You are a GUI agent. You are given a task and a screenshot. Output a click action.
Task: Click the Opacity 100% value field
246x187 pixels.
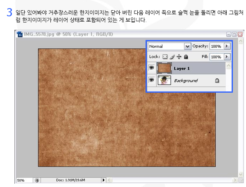click(216, 46)
